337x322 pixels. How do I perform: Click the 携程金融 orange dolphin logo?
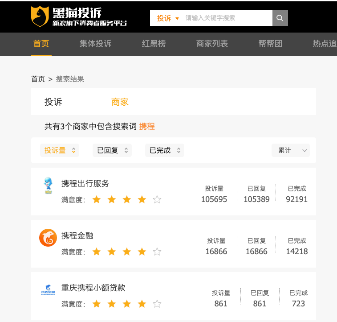[x=48, y=237]
